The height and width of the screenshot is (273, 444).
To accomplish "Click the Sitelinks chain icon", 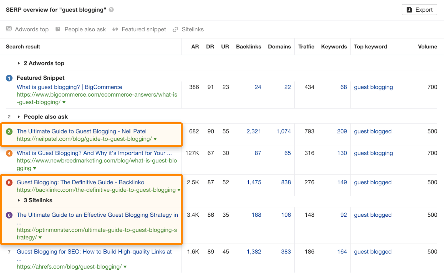I will (x=175, y=29).
